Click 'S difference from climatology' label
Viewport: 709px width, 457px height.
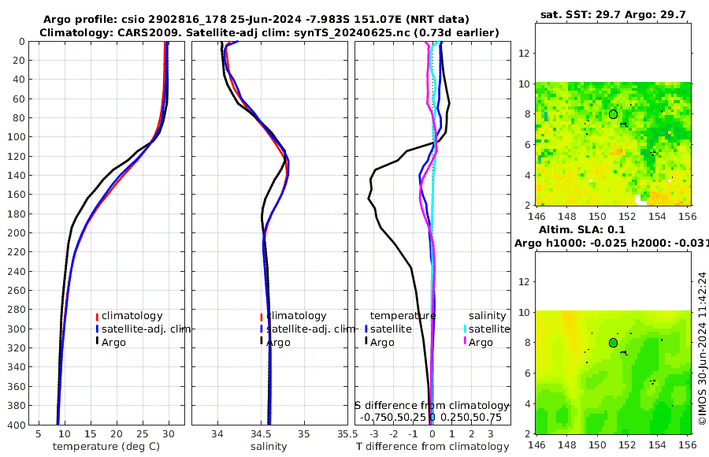click(x=432, y=406)
